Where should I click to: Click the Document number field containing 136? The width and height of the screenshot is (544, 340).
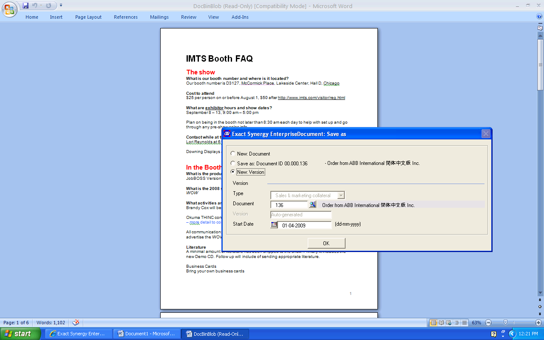click(289, 205)
